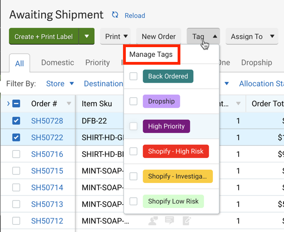The image size is (284, 232).
Task: Open the Print dropdown
Action: click(116, 37)
